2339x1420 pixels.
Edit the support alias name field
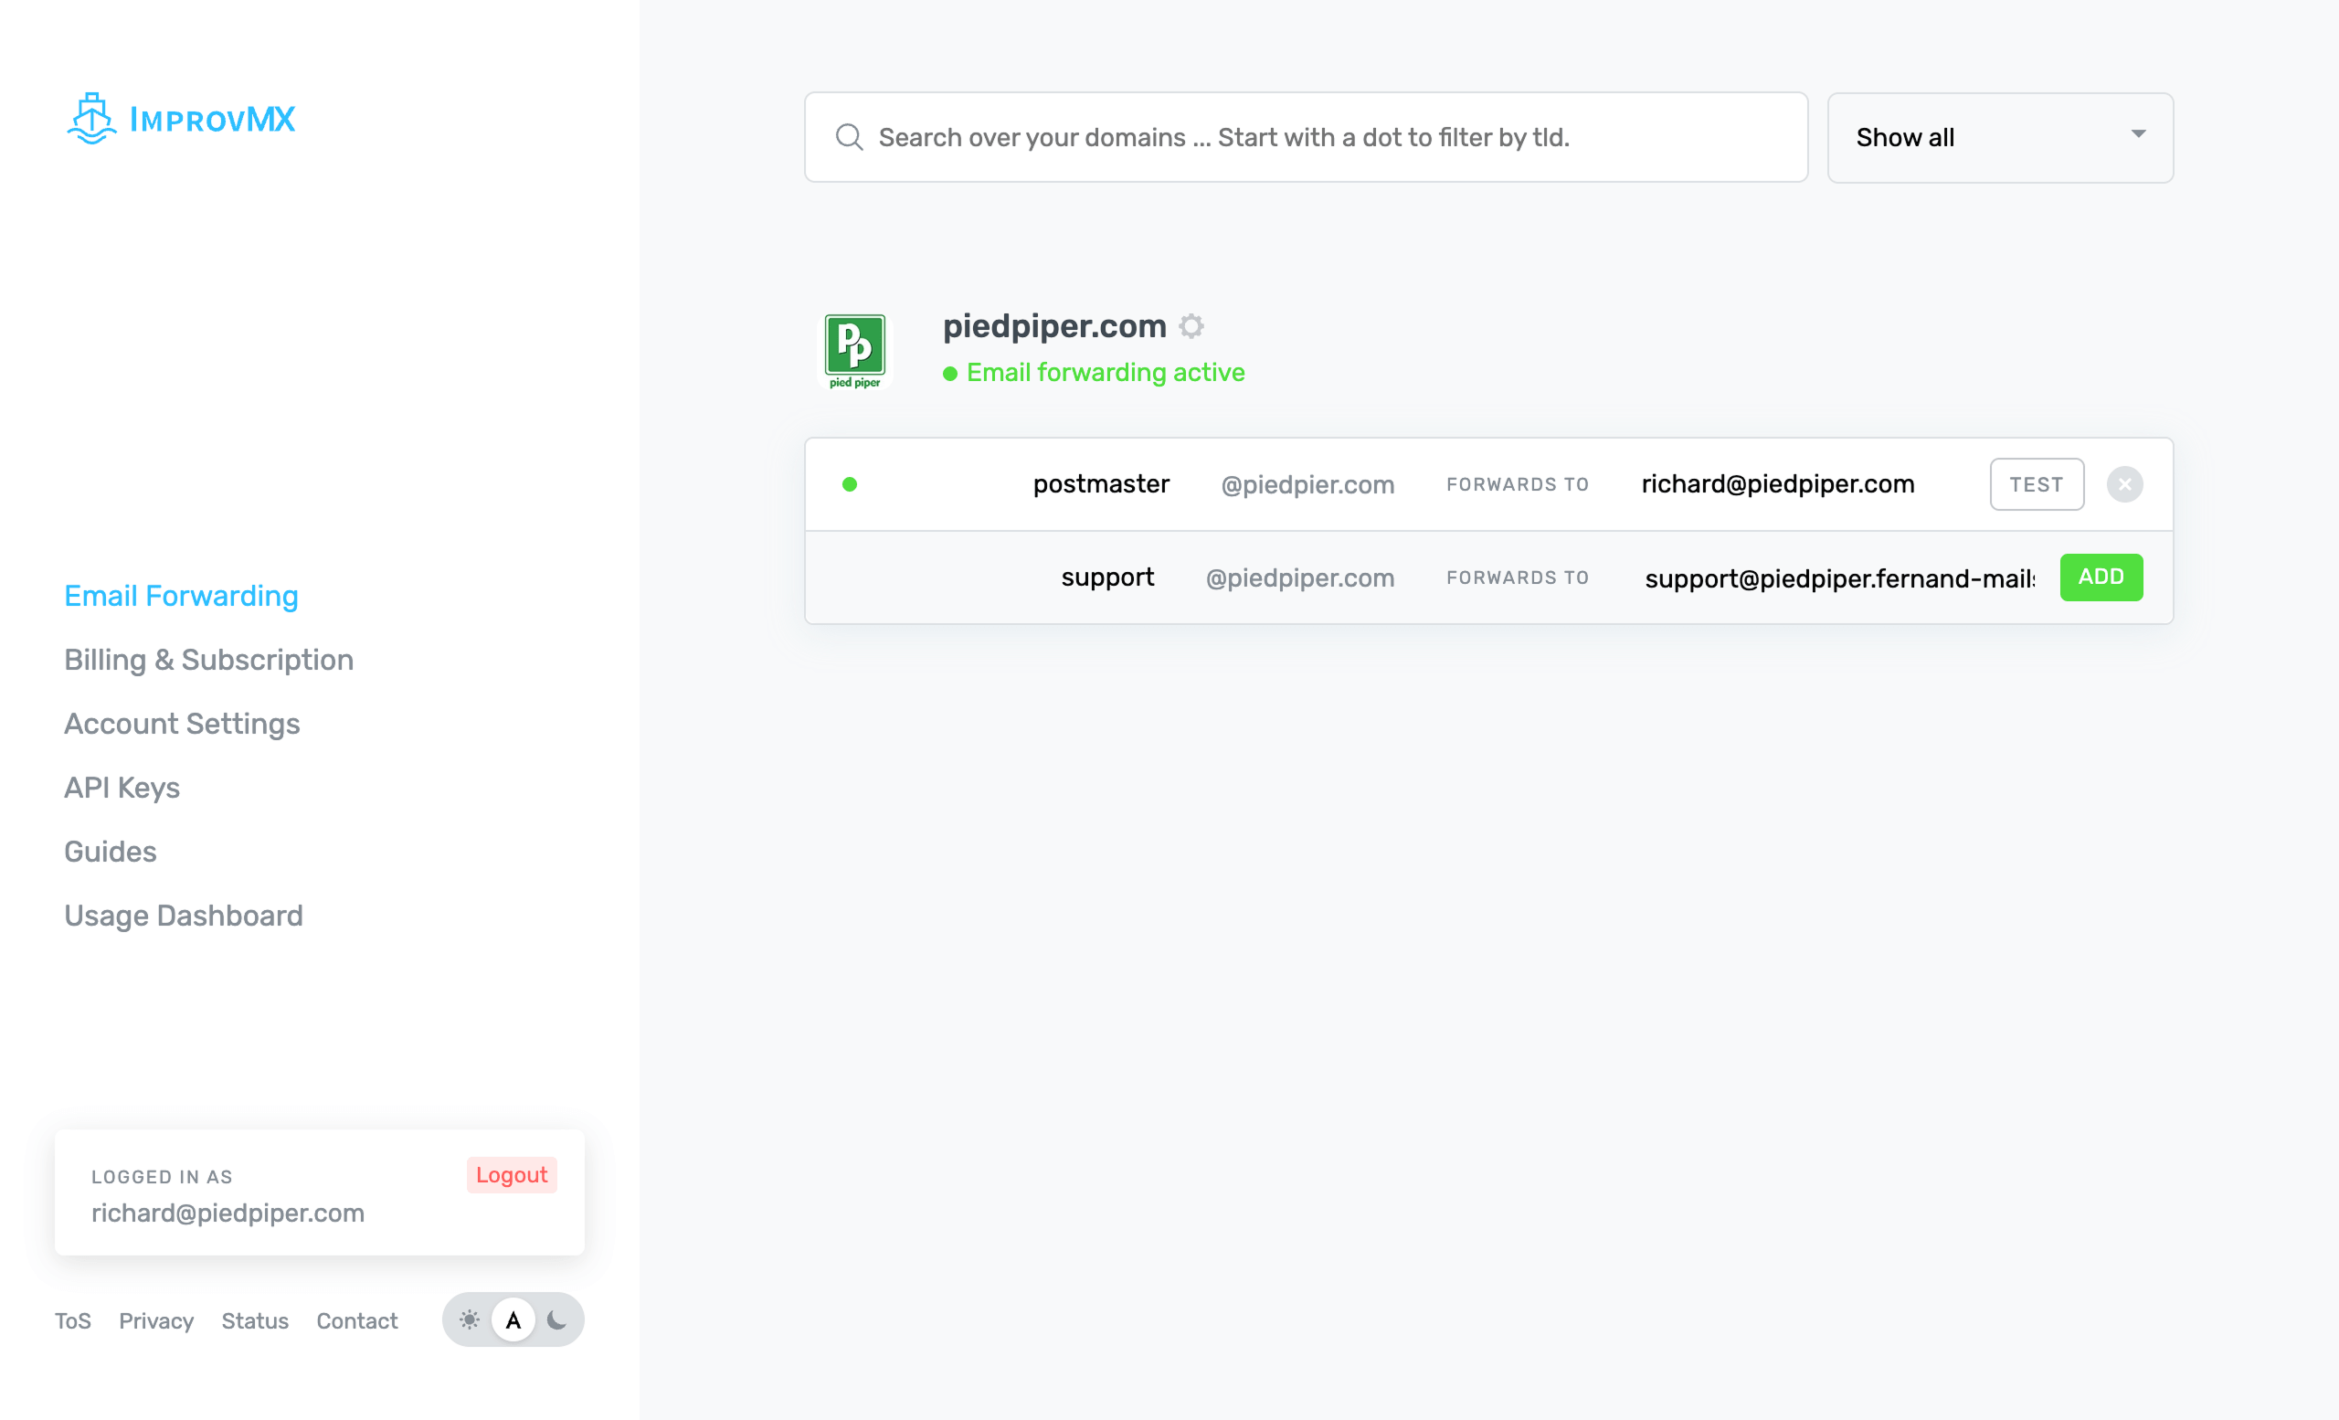[x=1106, y=578]
